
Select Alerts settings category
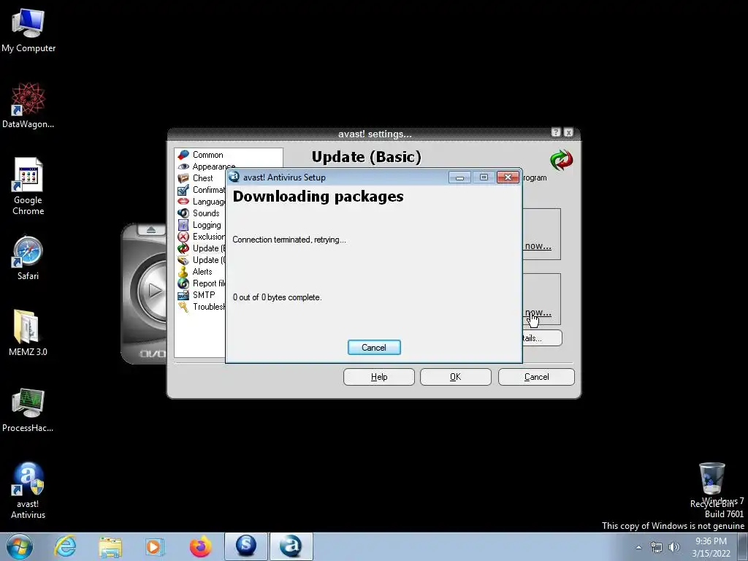tap(202, 272)
